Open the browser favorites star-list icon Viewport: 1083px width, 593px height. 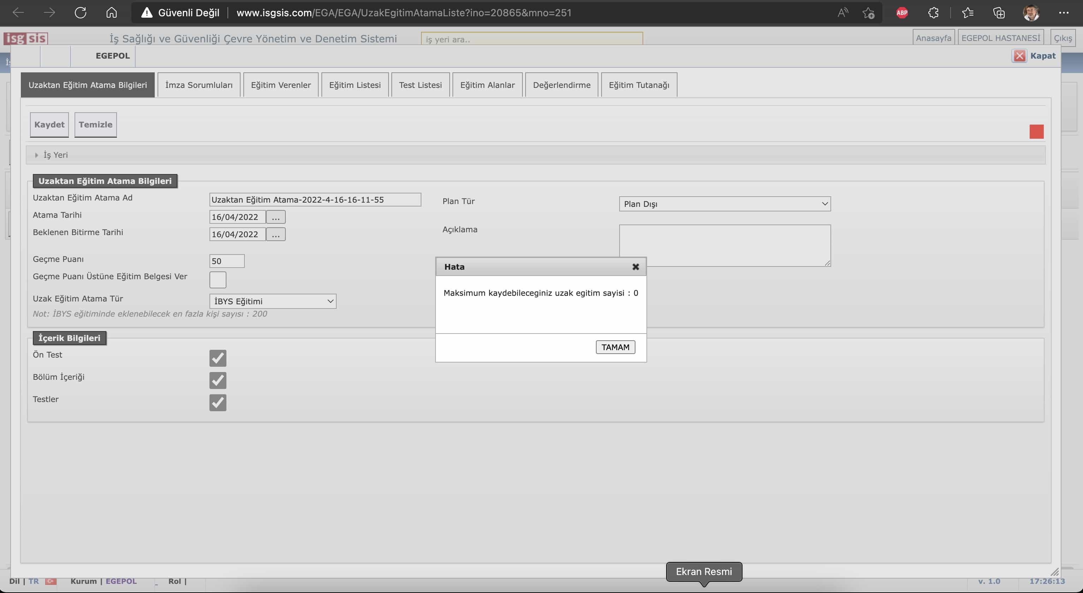967,13
